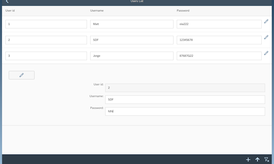Click edit pencil icon for Matt row

pos(266,21)
